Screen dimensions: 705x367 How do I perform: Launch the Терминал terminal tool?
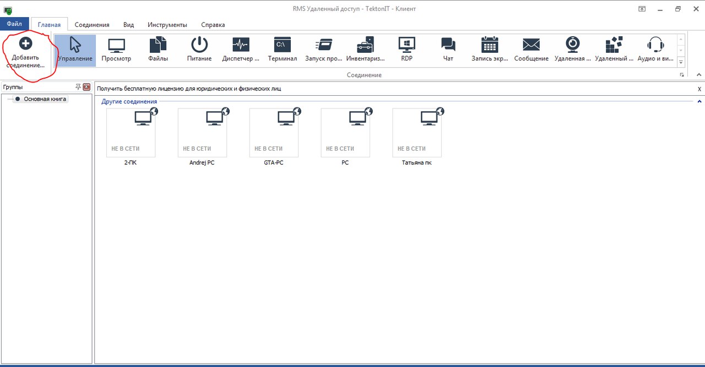coord(282,46)
